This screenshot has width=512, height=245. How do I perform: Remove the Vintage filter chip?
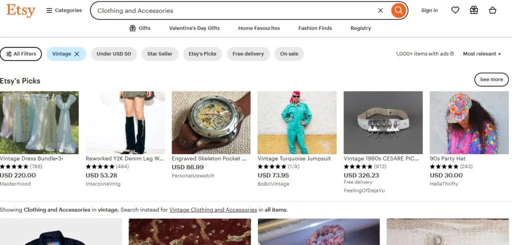click(x=77, y=54)
